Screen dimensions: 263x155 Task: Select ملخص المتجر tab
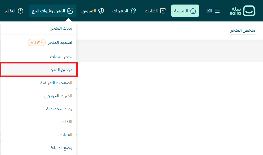243,31
